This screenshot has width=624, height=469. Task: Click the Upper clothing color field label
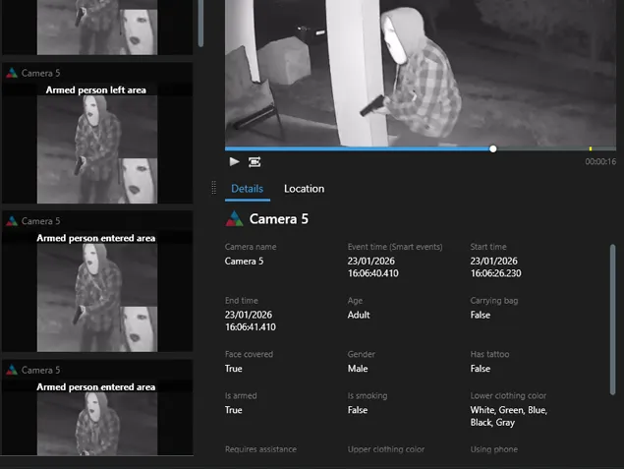386,449
